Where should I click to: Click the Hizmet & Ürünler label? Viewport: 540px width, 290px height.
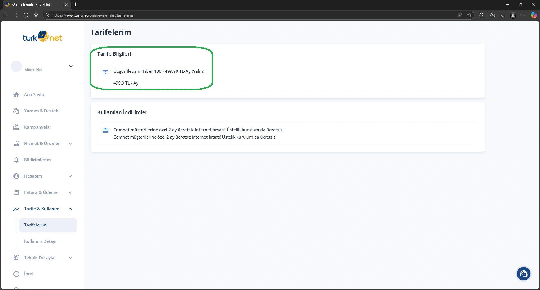pyautogui.click(x=42, y=144)
